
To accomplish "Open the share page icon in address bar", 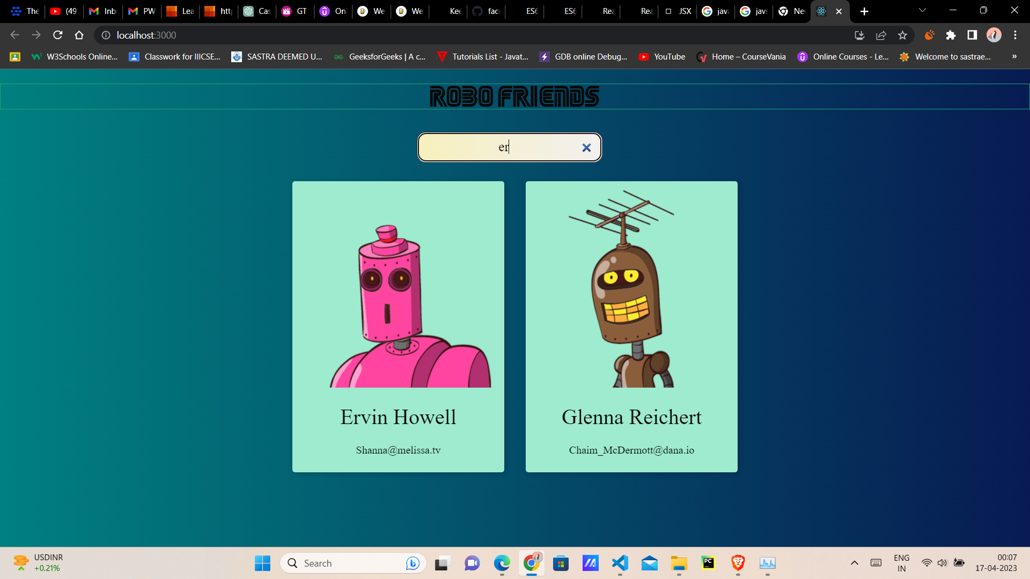I will [881, 35].
